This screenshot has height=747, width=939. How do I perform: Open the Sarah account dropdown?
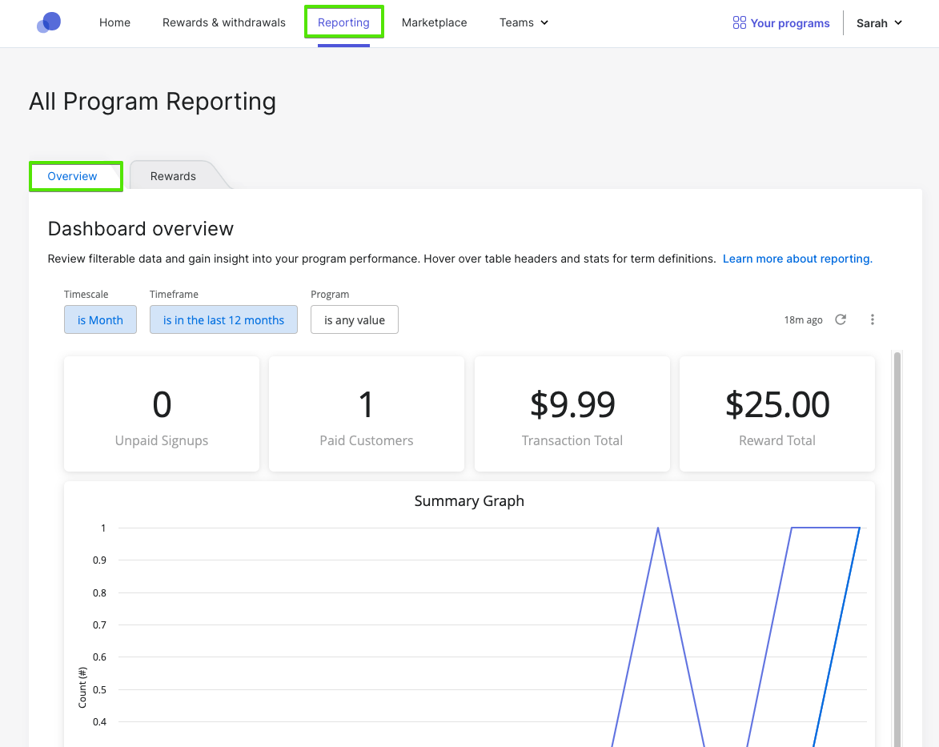coord(879,22)
